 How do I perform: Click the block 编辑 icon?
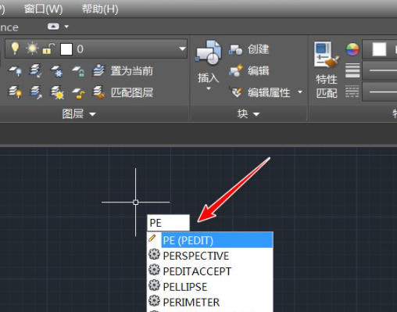pyautogui.click(x=236, y=70)
